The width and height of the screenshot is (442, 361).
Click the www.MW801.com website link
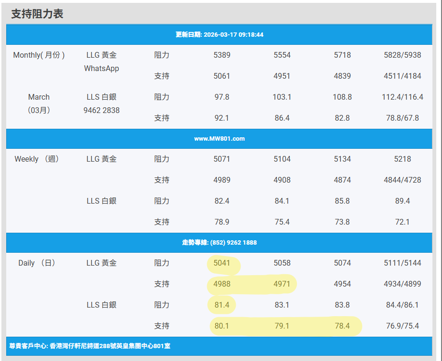pos(219,139)
